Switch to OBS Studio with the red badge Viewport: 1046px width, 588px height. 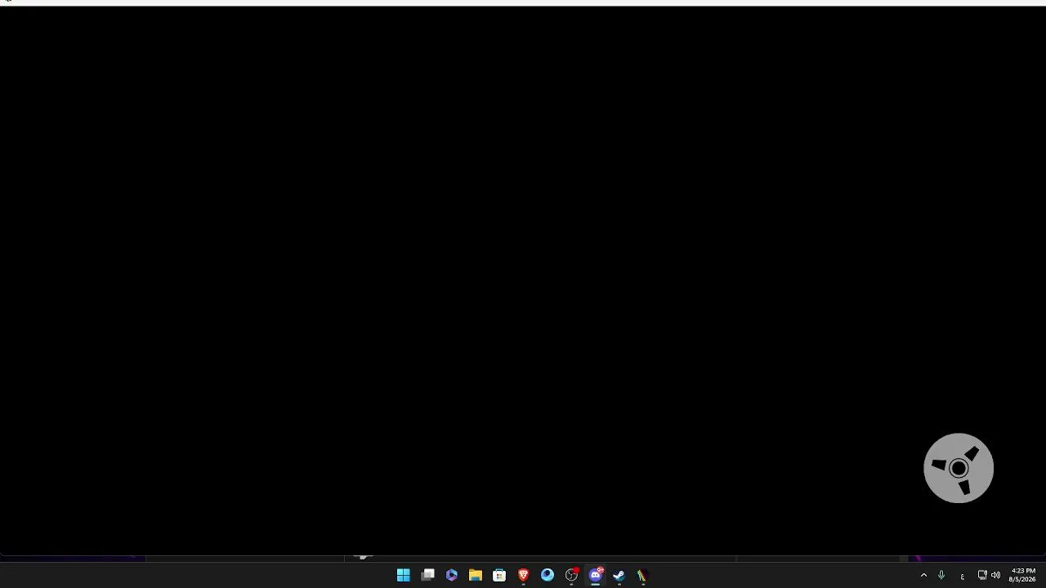point(572,576)
